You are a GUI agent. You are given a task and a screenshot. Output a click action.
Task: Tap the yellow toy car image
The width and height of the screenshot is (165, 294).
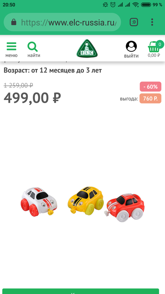85,200
